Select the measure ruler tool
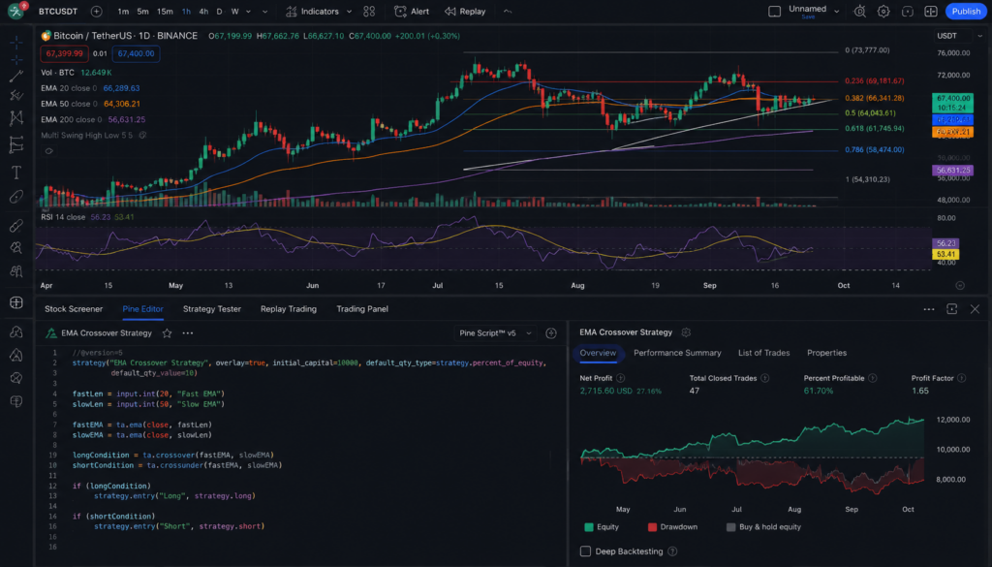This screenshot has height=567, width=992. [x=16, y=197]
